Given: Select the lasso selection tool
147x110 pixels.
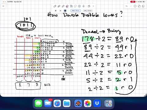Looking at the screenshot, I should click(75, 6).
